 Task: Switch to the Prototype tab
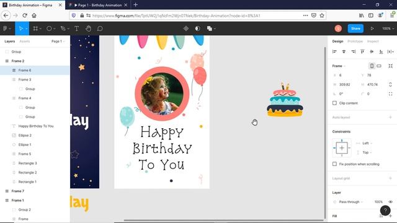click(355, 42)
